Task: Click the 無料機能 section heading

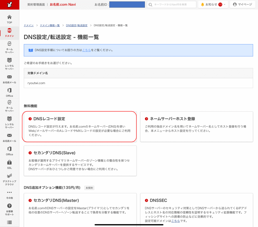Action: click(x=30, y=106)
